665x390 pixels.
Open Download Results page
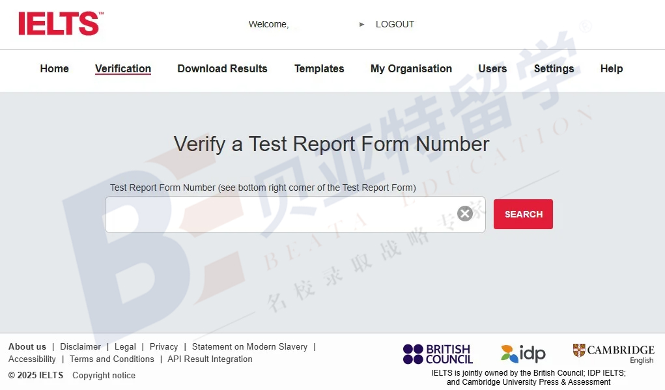pyautogui.click(x=222, y=68)
